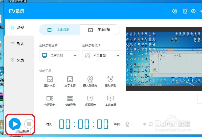Click the microphone volume slider handle

(145, 124)
